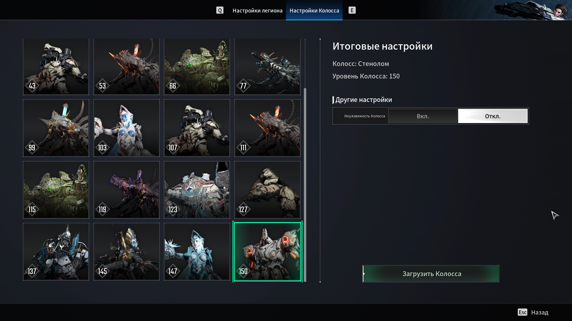Choose the level 99 Colossus portrait
The width and height of the screenshot is (572, 321).
pos(56,128)
